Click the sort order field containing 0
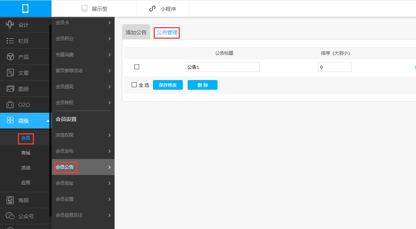The image size is (416, 229). (x=335, y=67)
